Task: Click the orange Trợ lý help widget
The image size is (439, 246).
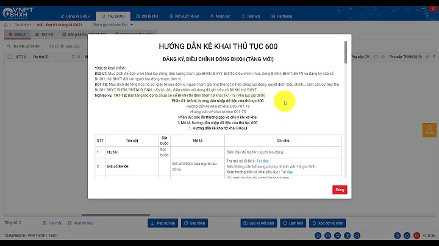Action: click(x=429, y=130)
